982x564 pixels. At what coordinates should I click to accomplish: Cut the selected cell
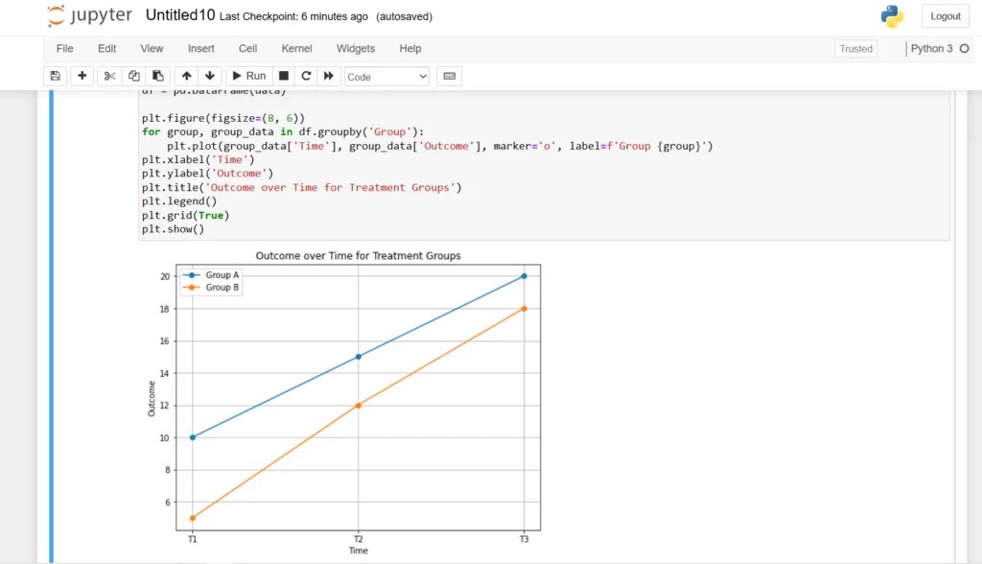[109, 76]
